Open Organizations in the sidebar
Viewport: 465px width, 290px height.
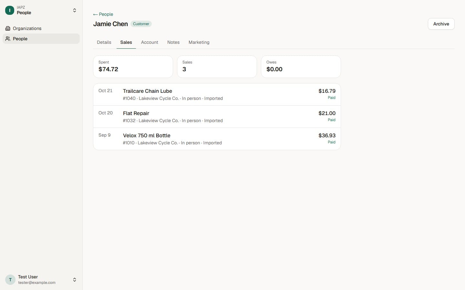41,28
